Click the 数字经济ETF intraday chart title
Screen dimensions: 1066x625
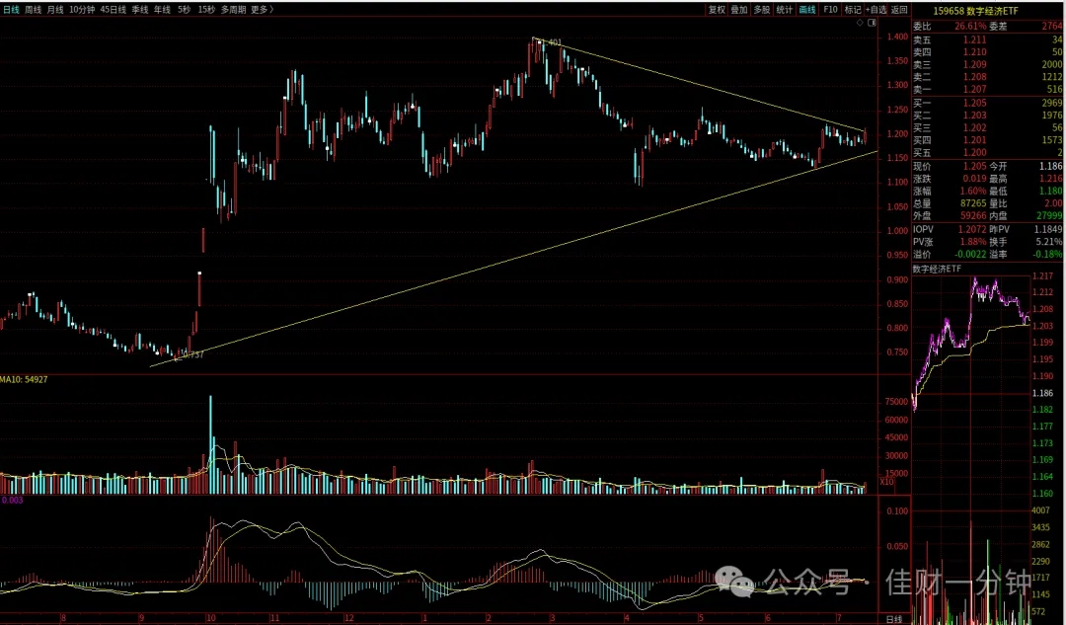(937, 269)
